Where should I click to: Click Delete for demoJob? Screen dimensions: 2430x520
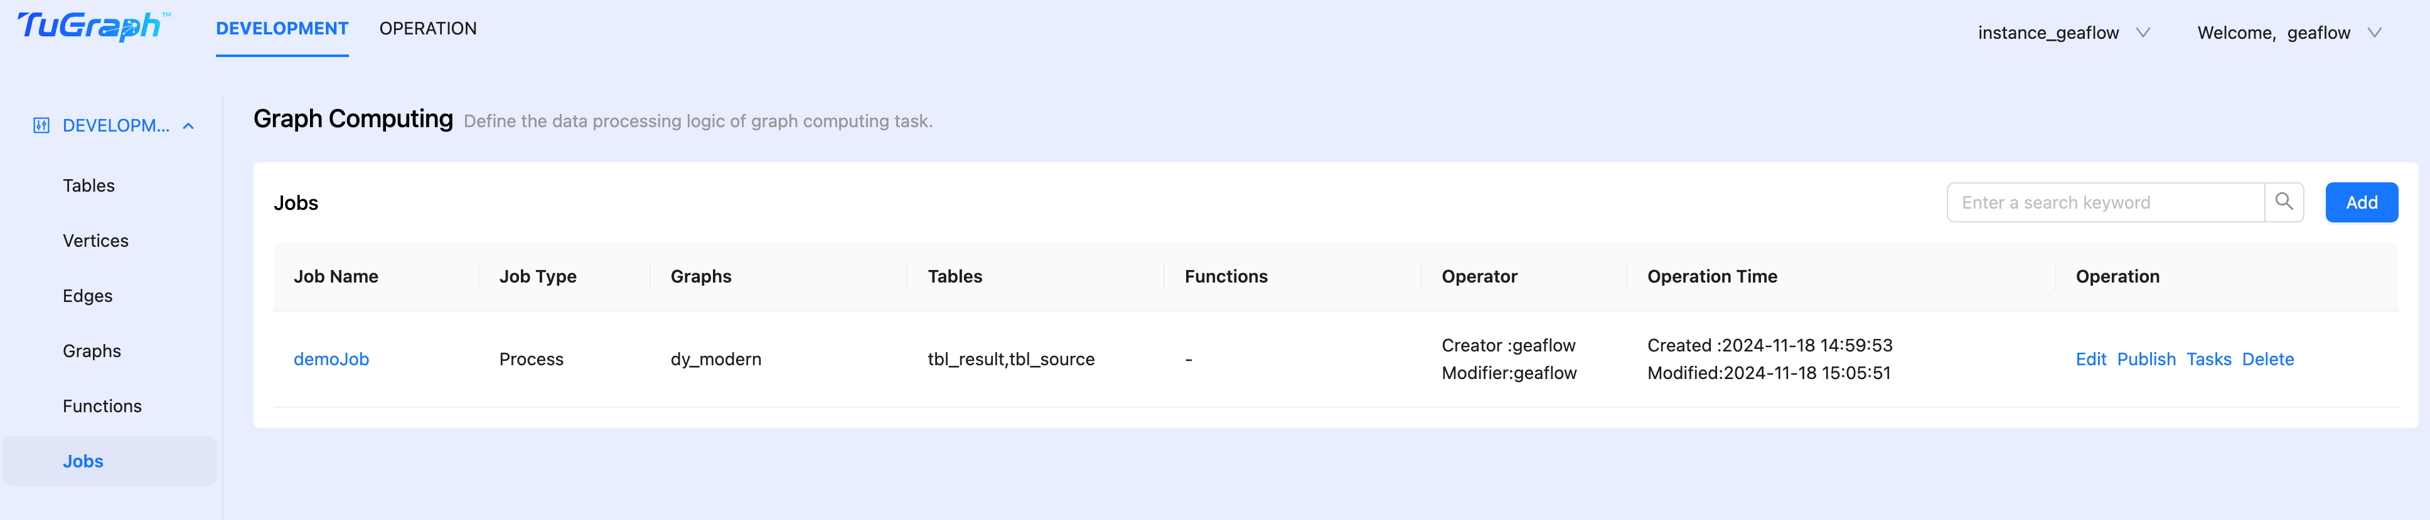[2269, 359]
